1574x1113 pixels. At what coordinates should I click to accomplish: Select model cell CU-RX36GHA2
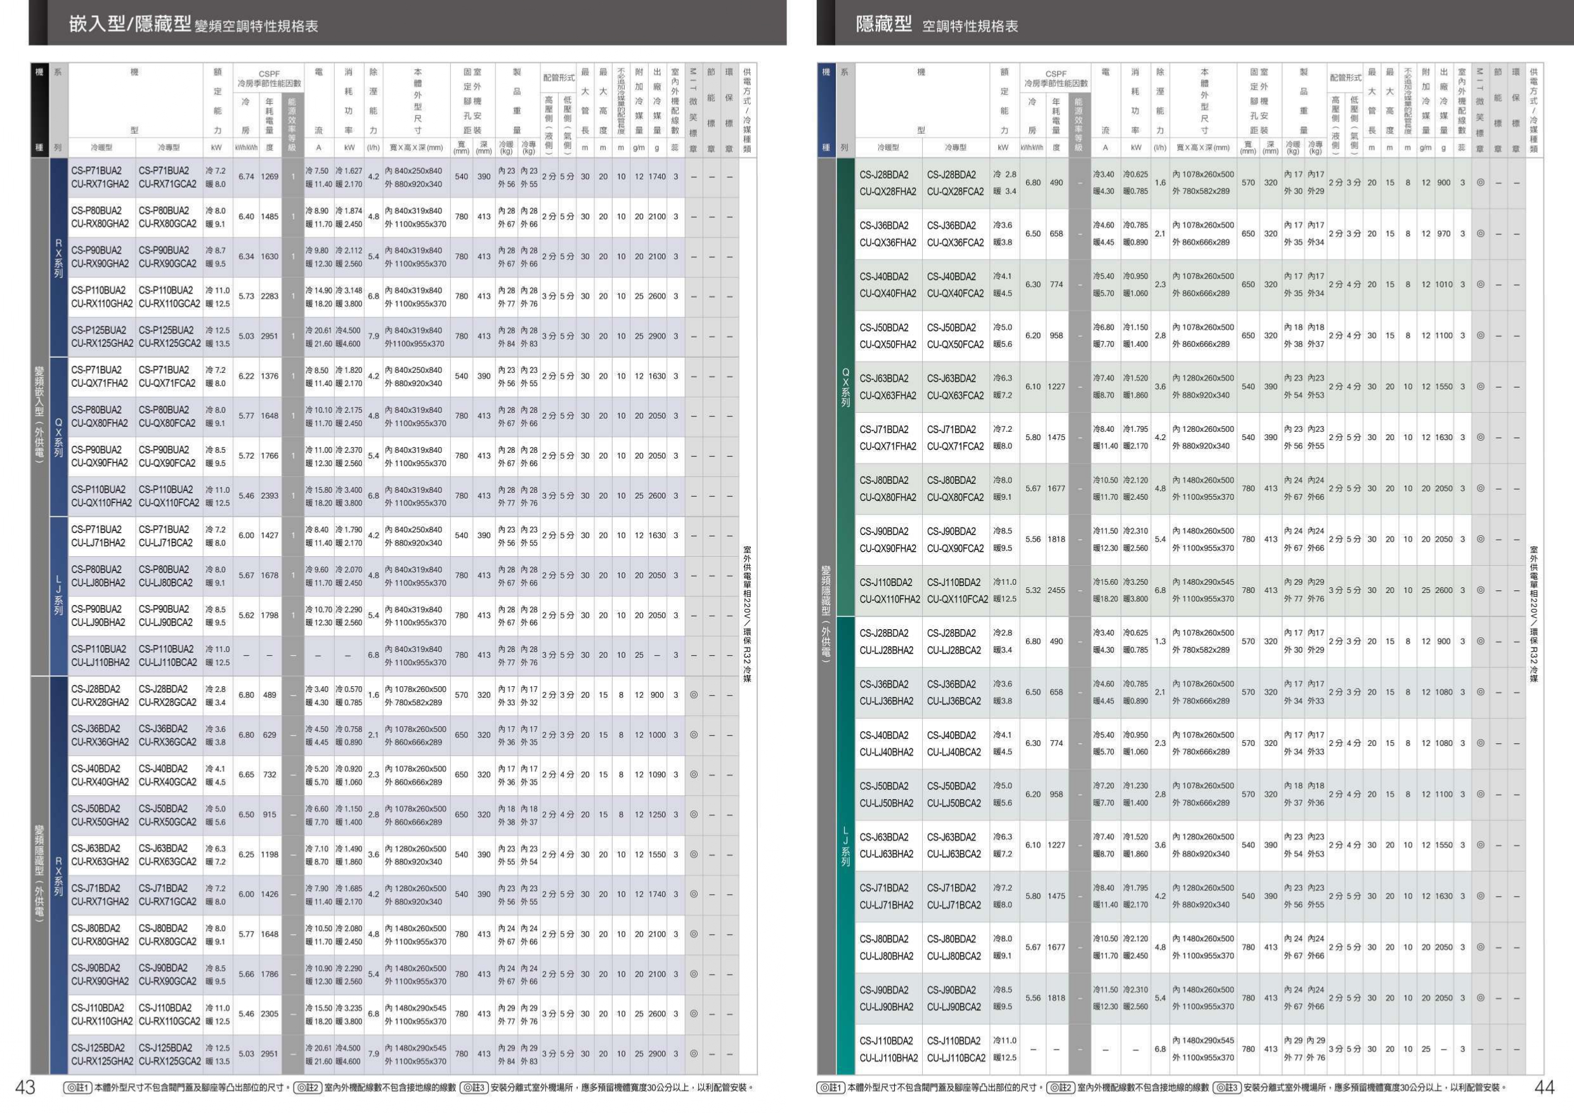(x=100, y=742)
